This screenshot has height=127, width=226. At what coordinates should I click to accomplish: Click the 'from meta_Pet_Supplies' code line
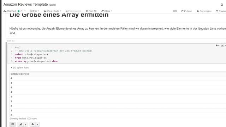pos(31,58)
